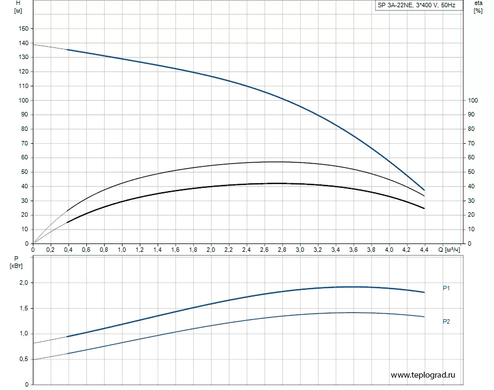Viewport: 494px width, 390px height.
Task: Click the P [кВт] axis title
Action: tap(15, 262)
